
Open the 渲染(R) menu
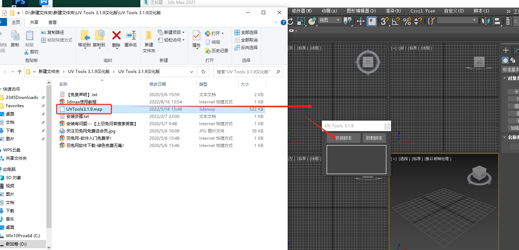pos(393,11)
